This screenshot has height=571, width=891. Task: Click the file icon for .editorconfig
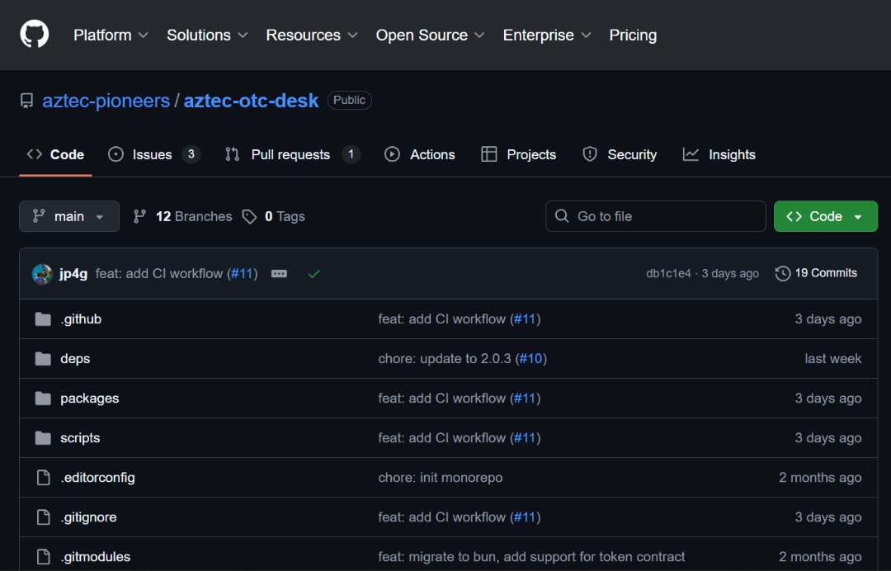point(43,478)
